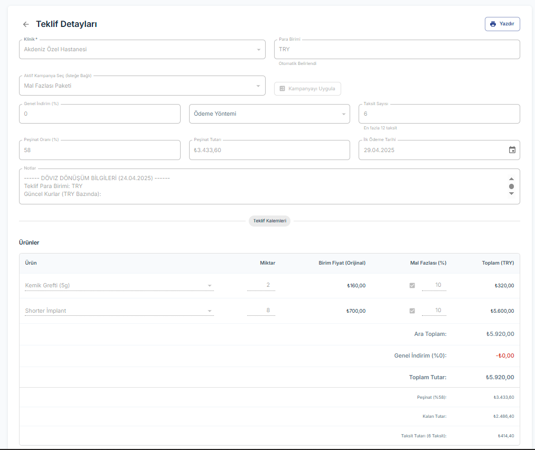Click the Teklif Kalemleri section label
The height and width of the screenshot is (450, 535).
pos(269,221)
